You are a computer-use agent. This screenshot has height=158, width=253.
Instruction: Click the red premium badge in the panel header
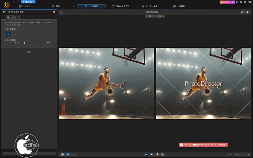(54, 12)
